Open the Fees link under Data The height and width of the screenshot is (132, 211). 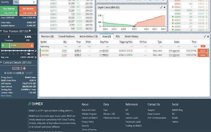click(105, 110)
